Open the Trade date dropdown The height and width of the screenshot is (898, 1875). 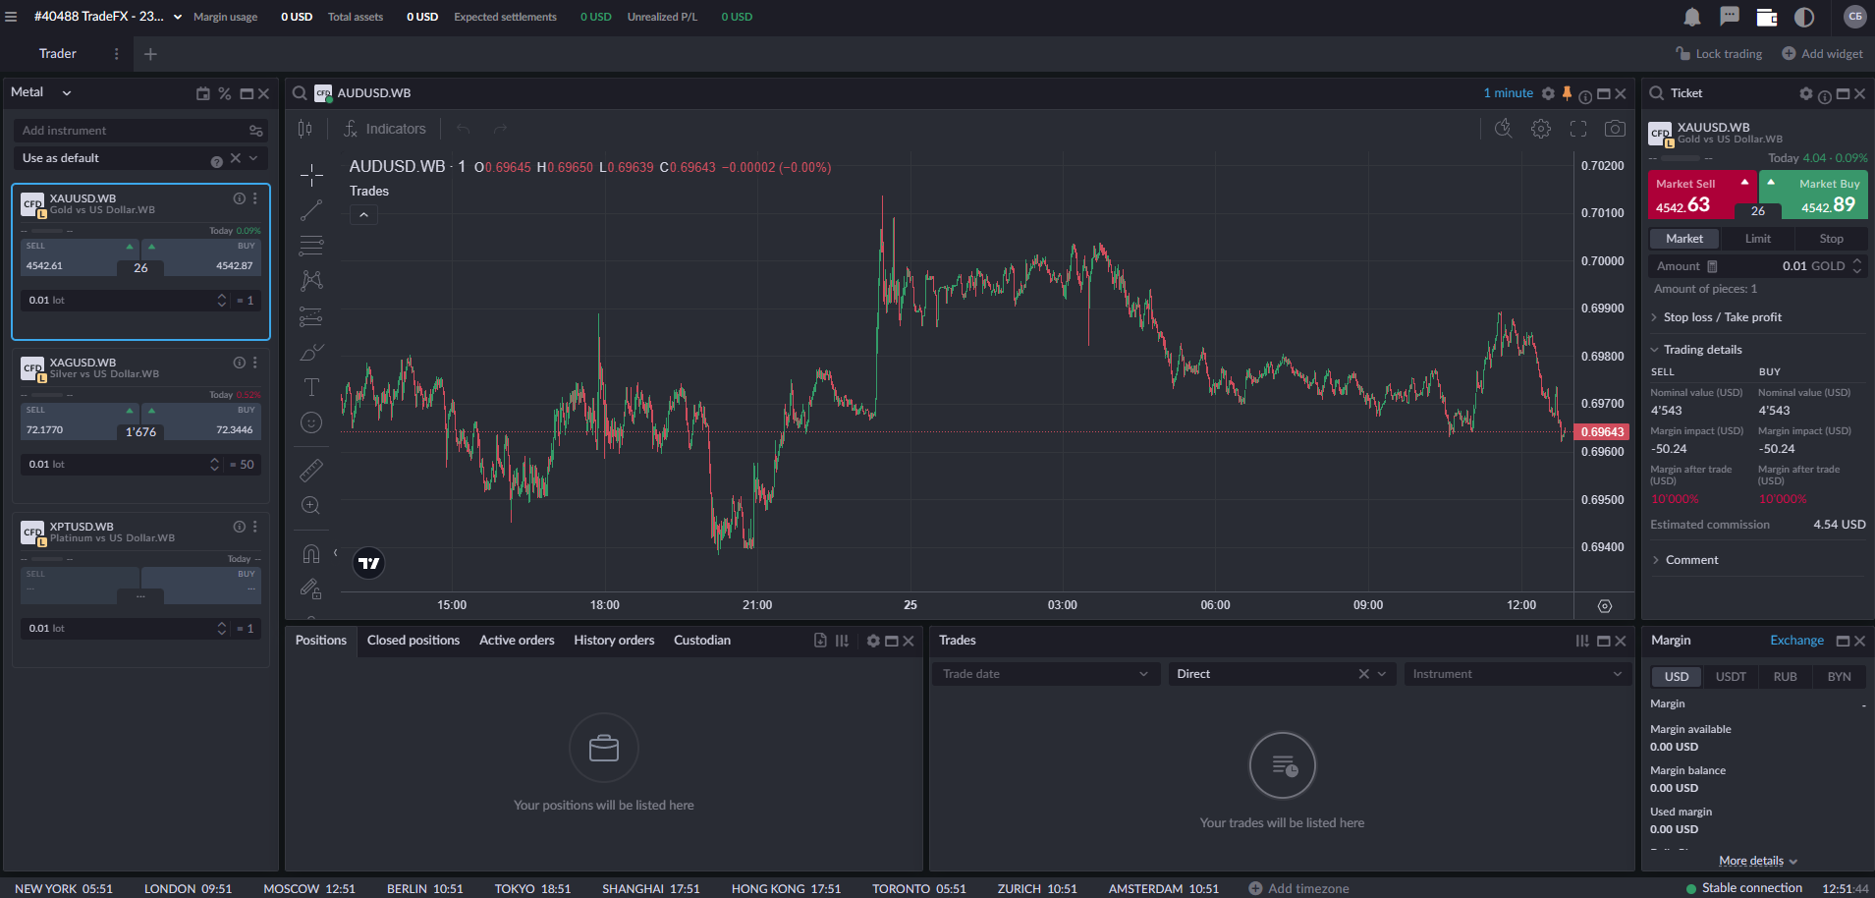tap(1044, 674)
